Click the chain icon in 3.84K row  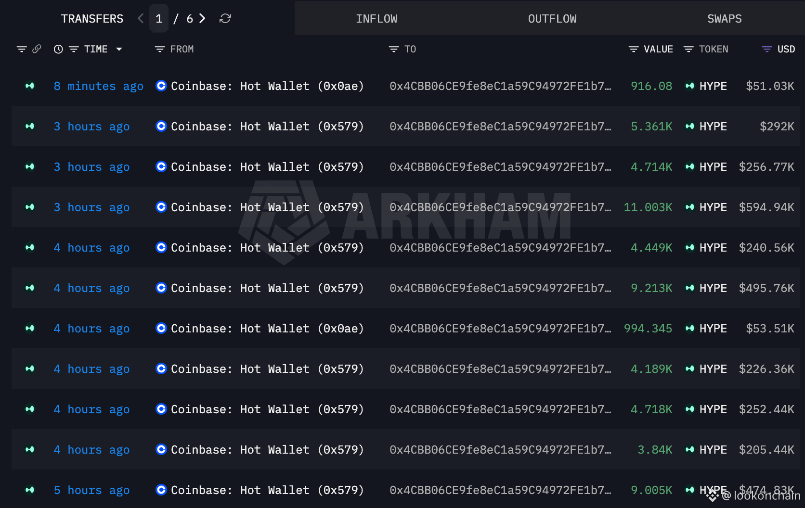click(30, 450)
